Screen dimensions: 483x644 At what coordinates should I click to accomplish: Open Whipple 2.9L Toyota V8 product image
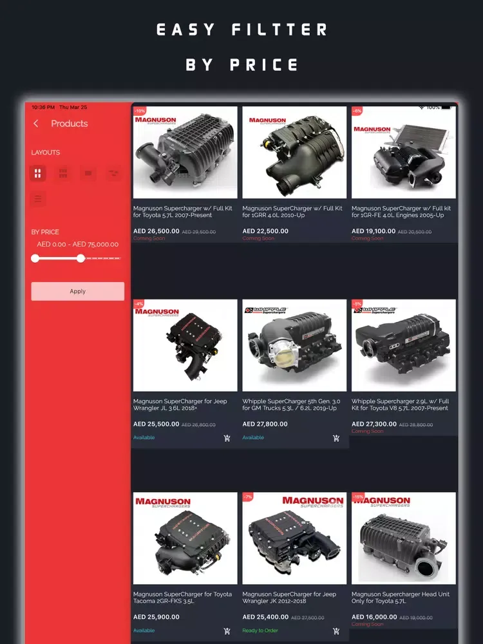point(404,345)
